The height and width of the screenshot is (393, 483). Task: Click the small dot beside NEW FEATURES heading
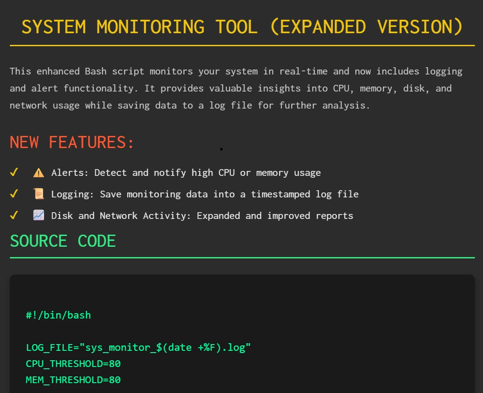221,148
